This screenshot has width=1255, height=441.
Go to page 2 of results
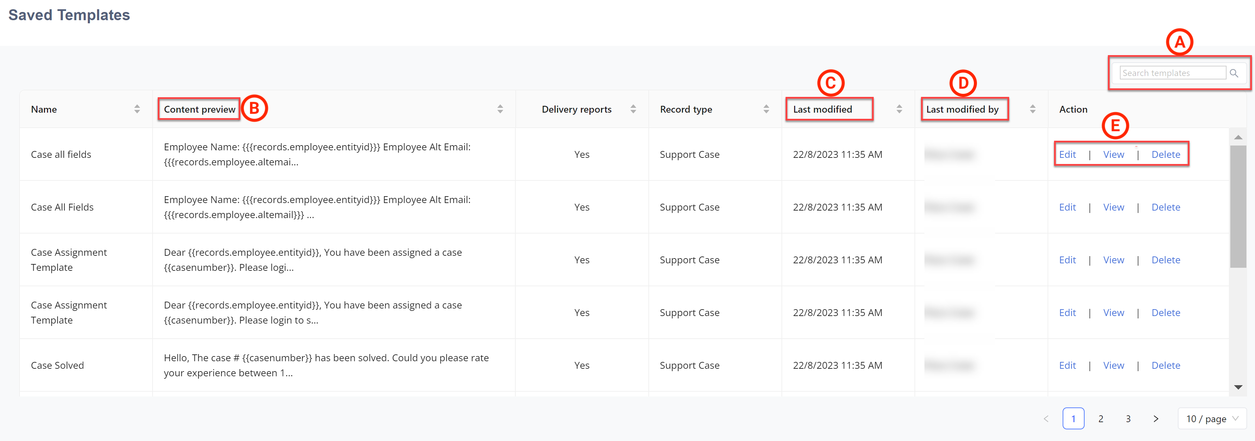click(1101, 418)
